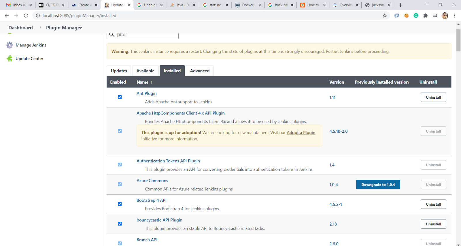The width and height of the screenshot is (461, 246).
Task: Click the blue circular extension icon
Action: [397, 16]
